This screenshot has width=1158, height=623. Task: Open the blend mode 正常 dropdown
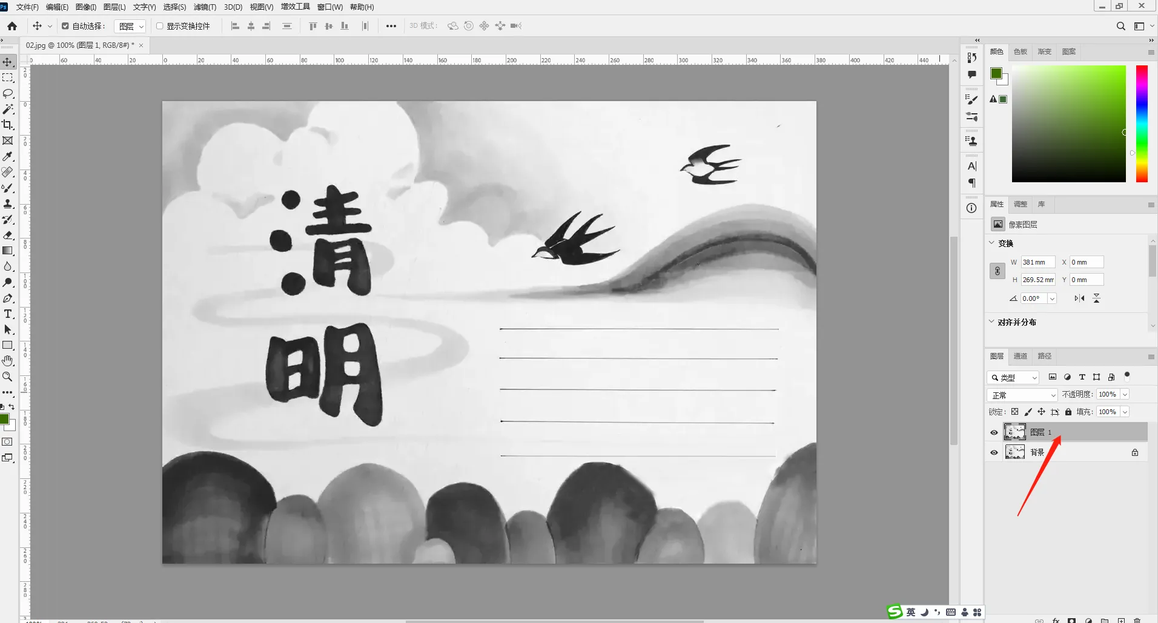1022,395
